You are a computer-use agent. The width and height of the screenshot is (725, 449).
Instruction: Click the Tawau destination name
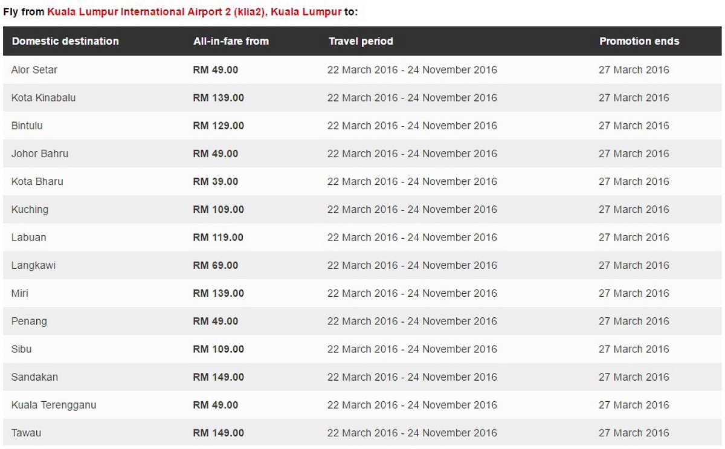click(26, 433)
